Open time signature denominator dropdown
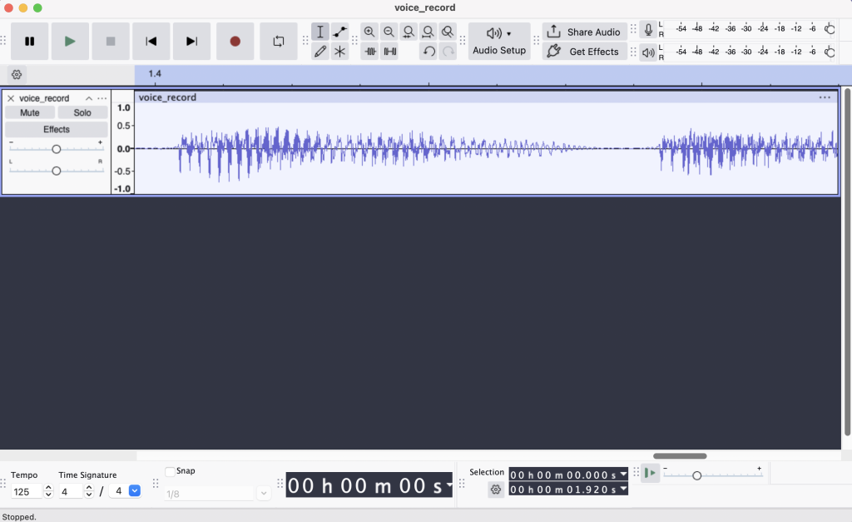This screenshot has height=522, width=852. click(x=135, y=491)
